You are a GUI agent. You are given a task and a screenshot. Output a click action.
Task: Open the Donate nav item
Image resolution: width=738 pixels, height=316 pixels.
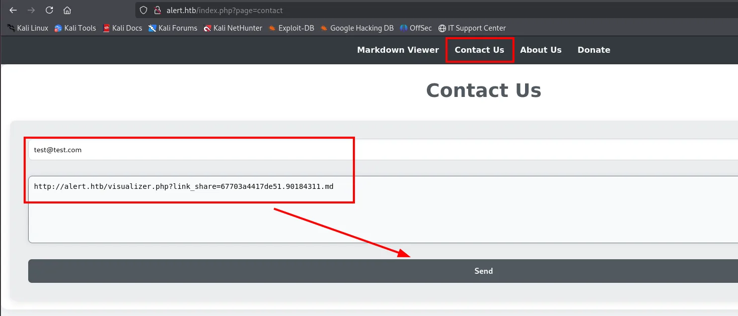(x=594, y=50)
